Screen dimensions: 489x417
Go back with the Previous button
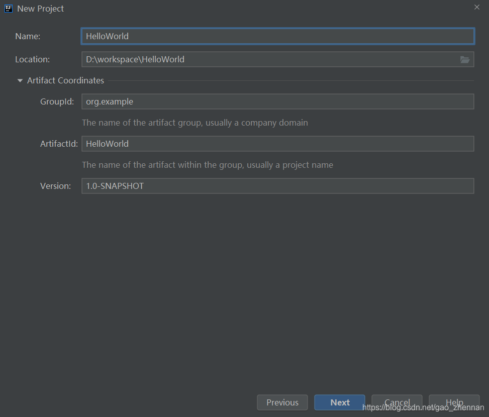click(282, 402)
